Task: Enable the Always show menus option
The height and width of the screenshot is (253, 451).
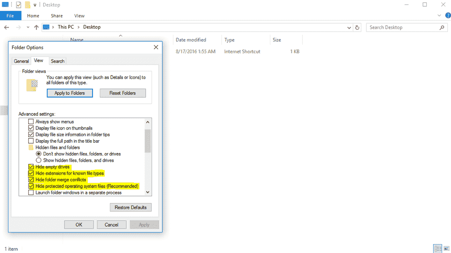Action: (30, 122)
